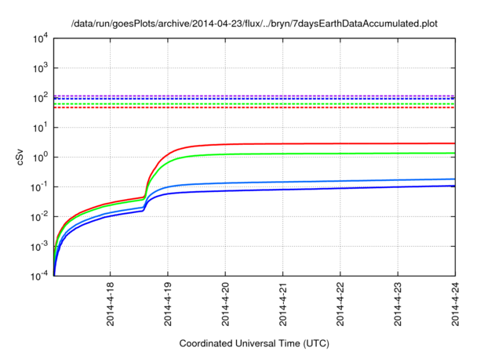The height and width of the screenshot is (351, 502).
Task: Click the 2014-4-19 date tick label
Action: [168, 304]
